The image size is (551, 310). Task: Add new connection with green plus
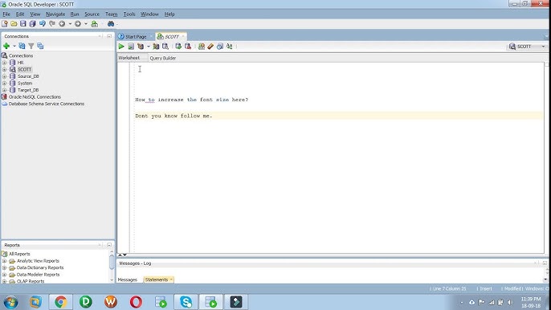pos(6,46)
